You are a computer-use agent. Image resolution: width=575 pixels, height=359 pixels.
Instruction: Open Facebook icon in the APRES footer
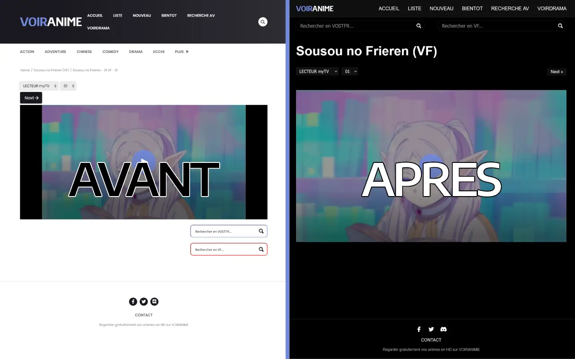tap(419, 329)
